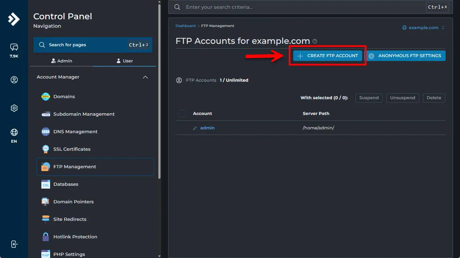460x258 pixels.
Task: Open the user profile icon in left rail
Action: click(x=14, y=80)
